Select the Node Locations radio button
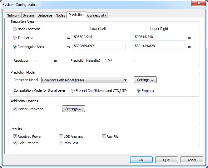 tap(15, 29)
